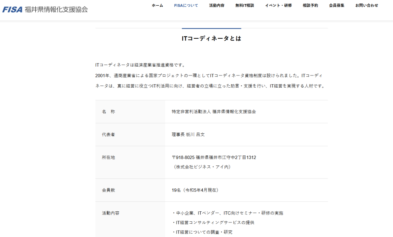Click the 株式会社ビジネス・アイ内 text
This screenshot has height=237, width=393.
202,167
